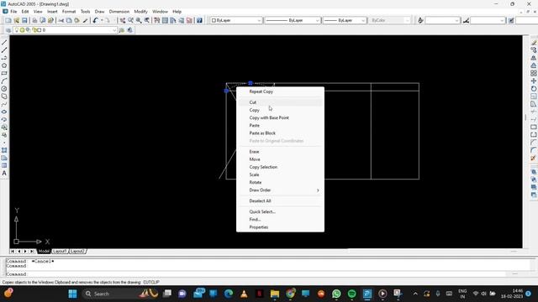The height and width of the screenshot is (302, 538).
Task: Select the Spline draw tool
Action: click(x=4, y=104)
